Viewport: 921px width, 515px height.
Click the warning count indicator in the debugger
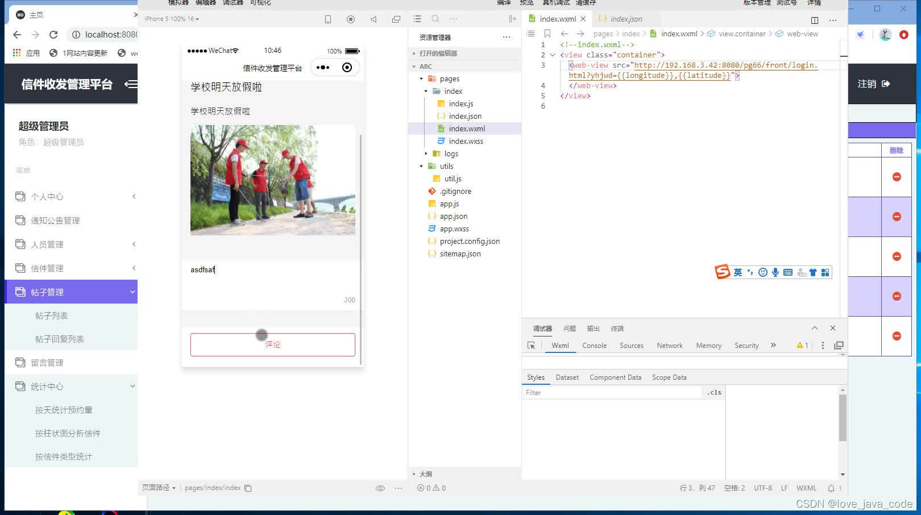point(803,346)
